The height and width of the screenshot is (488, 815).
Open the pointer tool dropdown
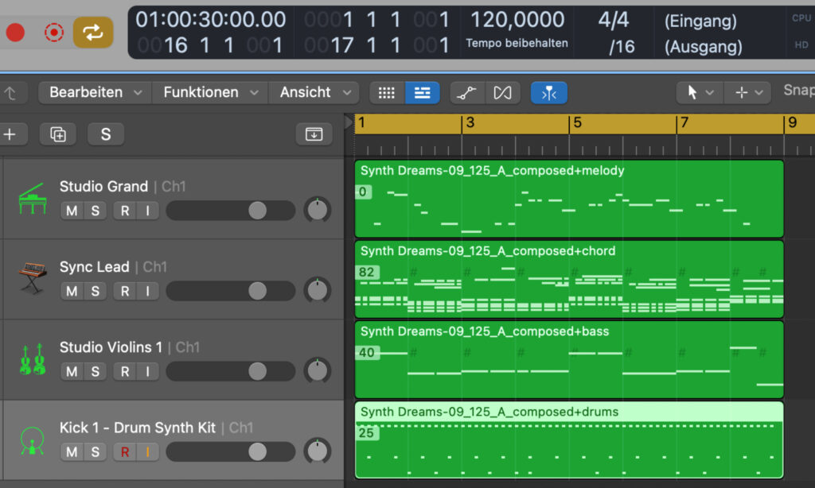[700, 93]
